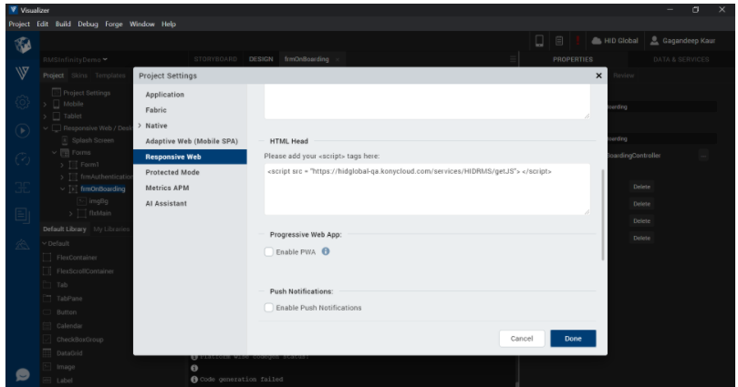Image resolution: width=738 pixels, height=387 pixels.
Task: Click the TabPane widget in library
Action: pyautogui.click(x=63, y=299)
